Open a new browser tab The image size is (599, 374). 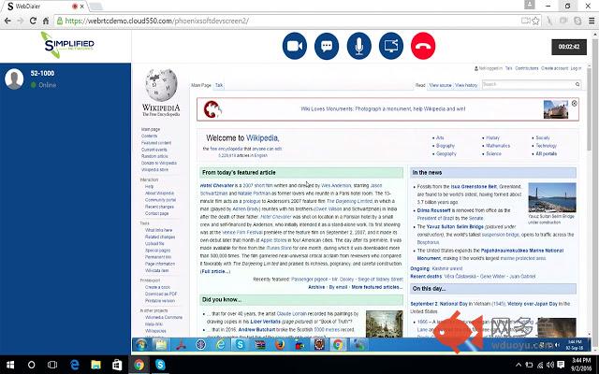click(95, 7)
